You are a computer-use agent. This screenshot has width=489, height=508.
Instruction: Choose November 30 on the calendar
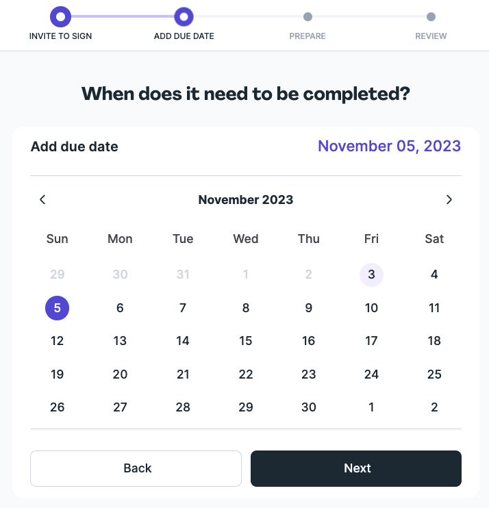(x=309, y=407)
